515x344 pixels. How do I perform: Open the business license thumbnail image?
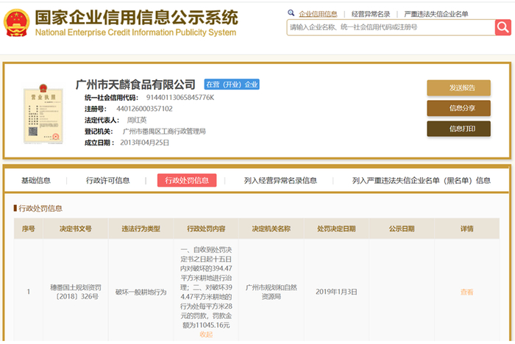pos(43,114)
